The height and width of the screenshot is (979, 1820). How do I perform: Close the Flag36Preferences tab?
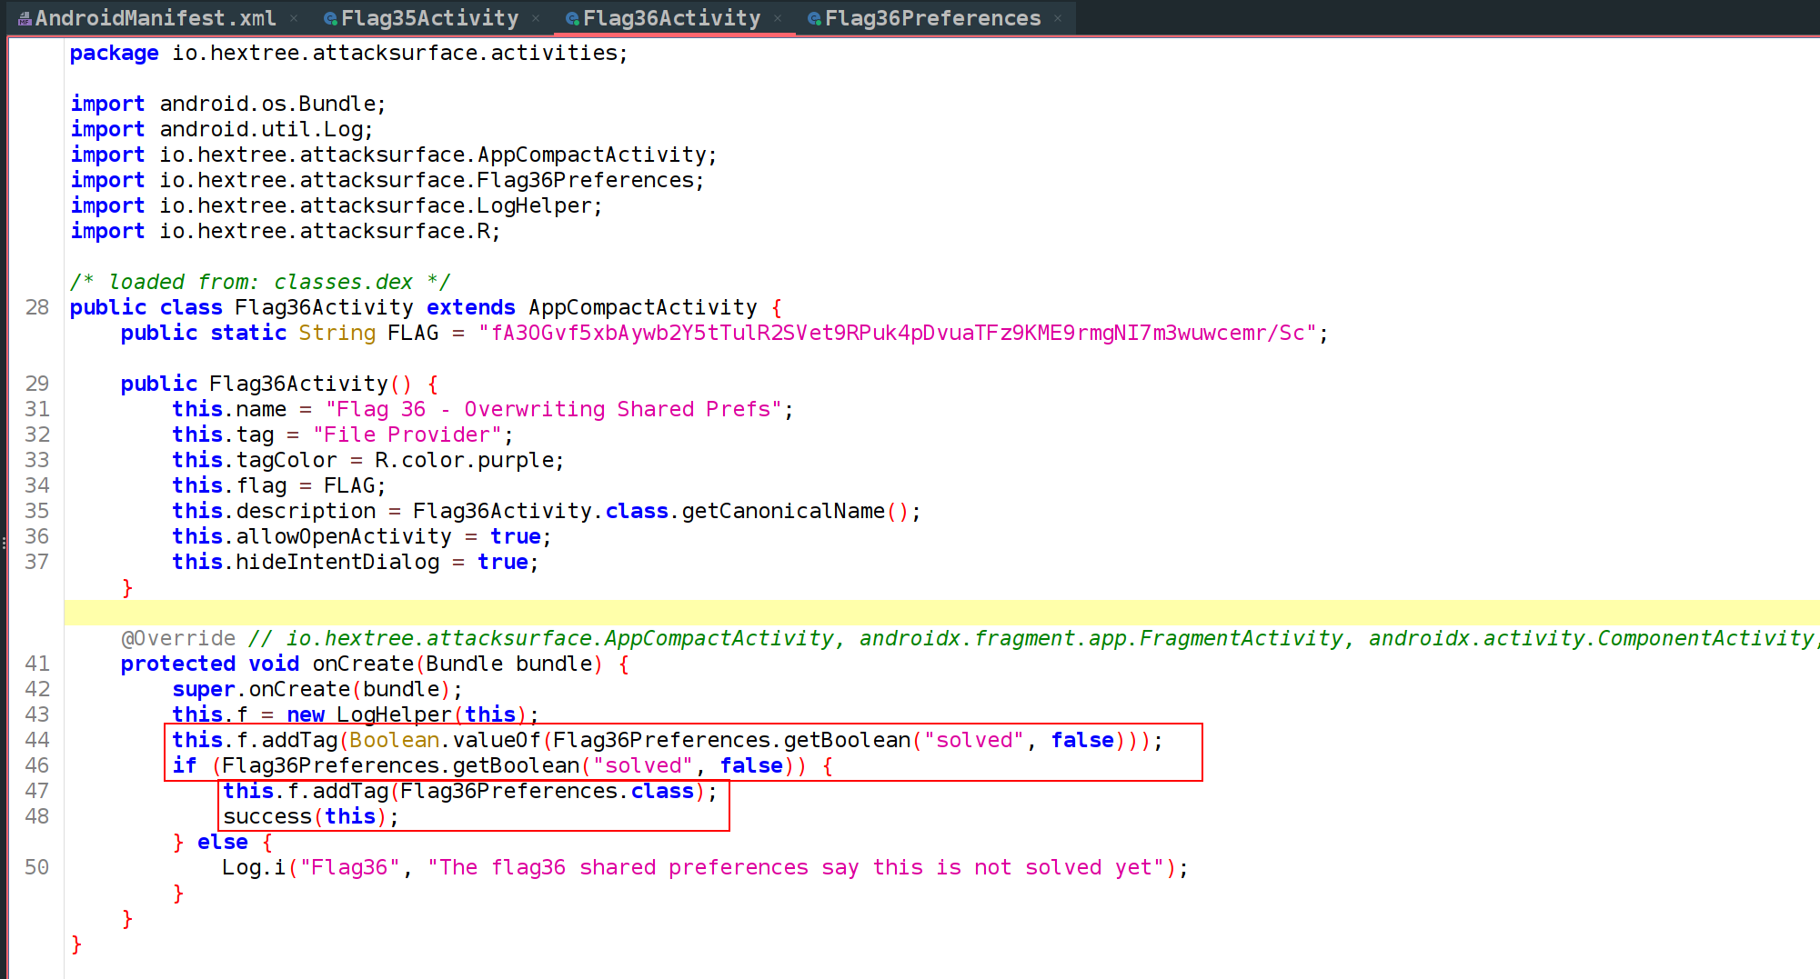pos(1058,18)
